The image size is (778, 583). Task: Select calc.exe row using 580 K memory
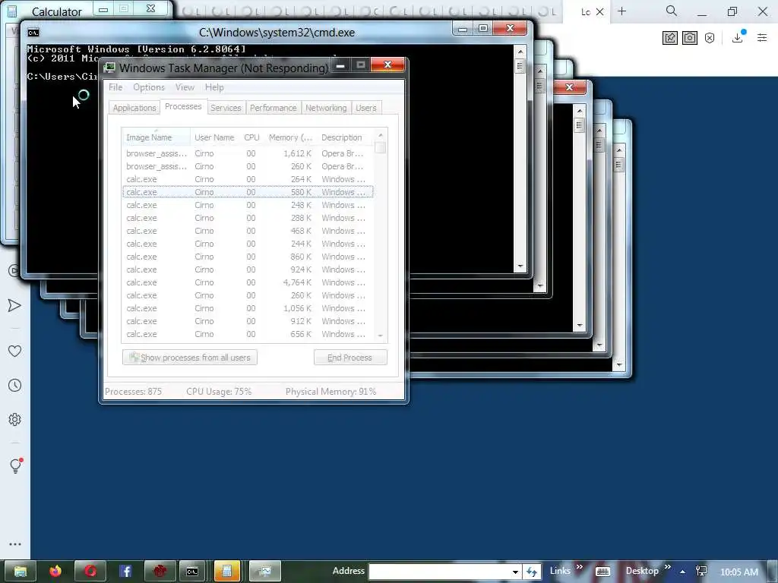click(248, 192)
